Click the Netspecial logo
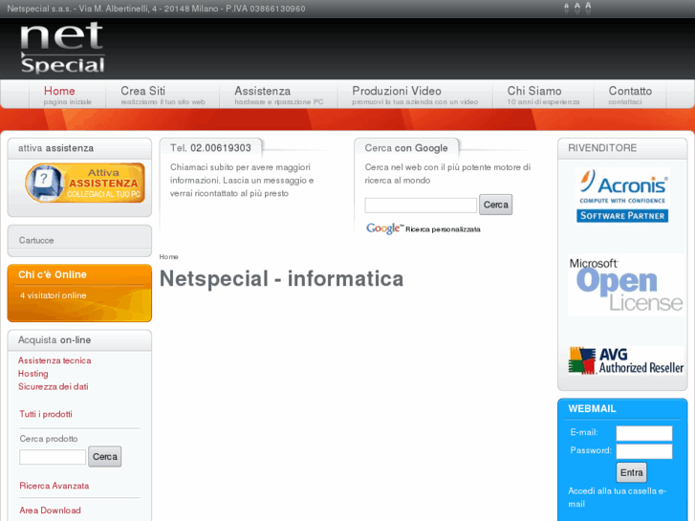Image resolution: width=695 pixels, height=521 pixels. point(62,48)
